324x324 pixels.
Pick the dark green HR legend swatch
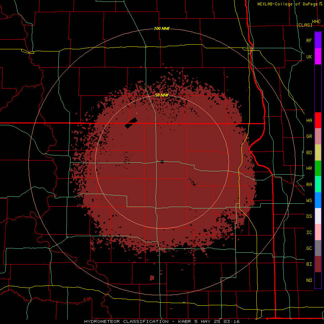(x=318, y=168)
